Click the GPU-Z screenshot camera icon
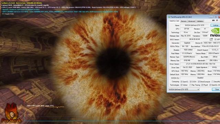Image resolution: width=220 pixels, height=124 pixels. pyautogui.click(x=213, y=21)
